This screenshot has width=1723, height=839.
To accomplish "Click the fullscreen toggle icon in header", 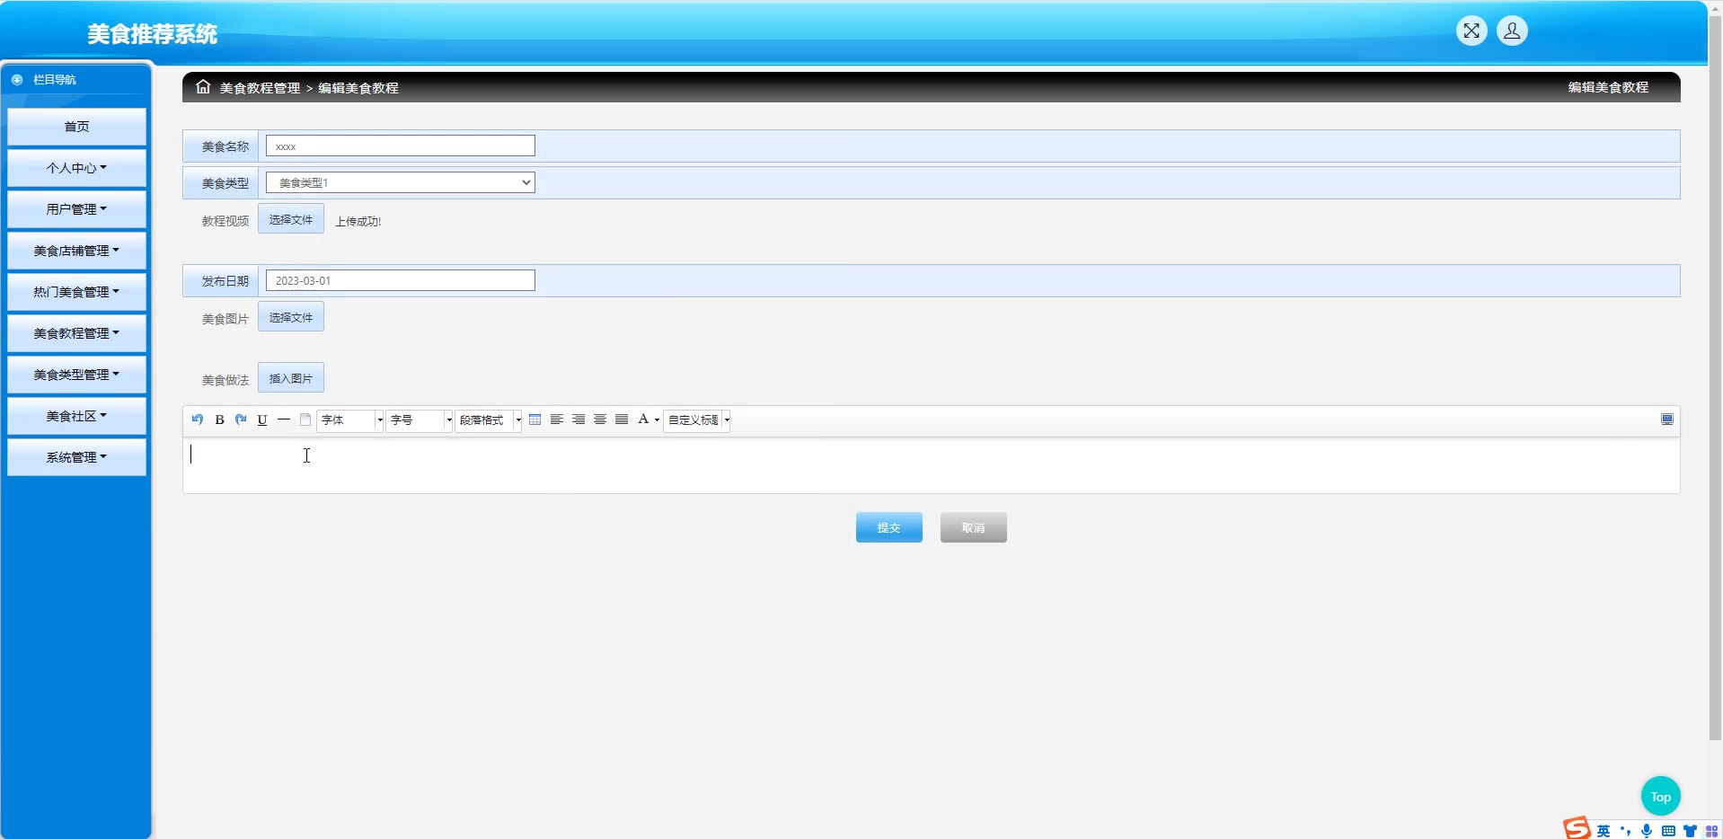I will coord(1471,31).
